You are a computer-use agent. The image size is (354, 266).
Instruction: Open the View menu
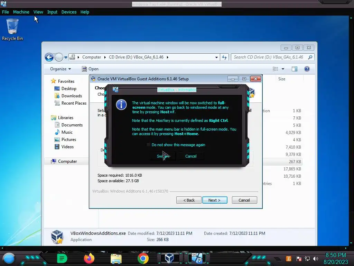point(38,12)
